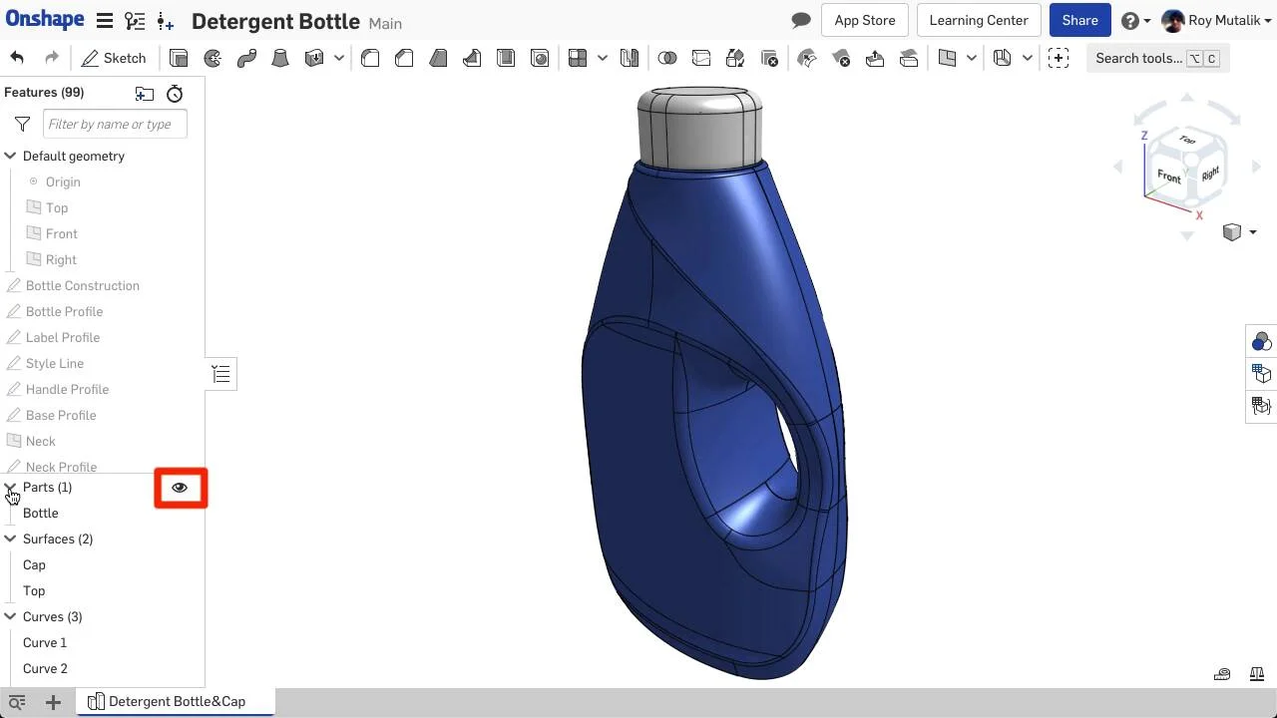The height and width of the screenshot is (718, 1277).
Task: Select the Delete face tool icon
Action: pos(841,58)
